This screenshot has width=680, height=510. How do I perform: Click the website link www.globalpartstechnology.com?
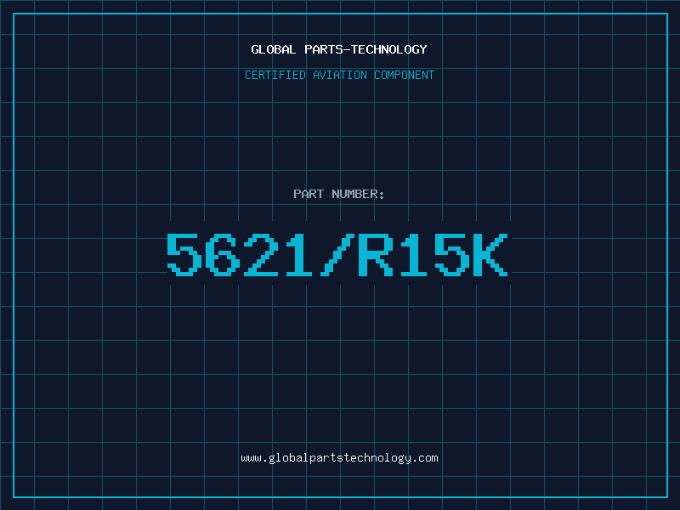(339, 458)
